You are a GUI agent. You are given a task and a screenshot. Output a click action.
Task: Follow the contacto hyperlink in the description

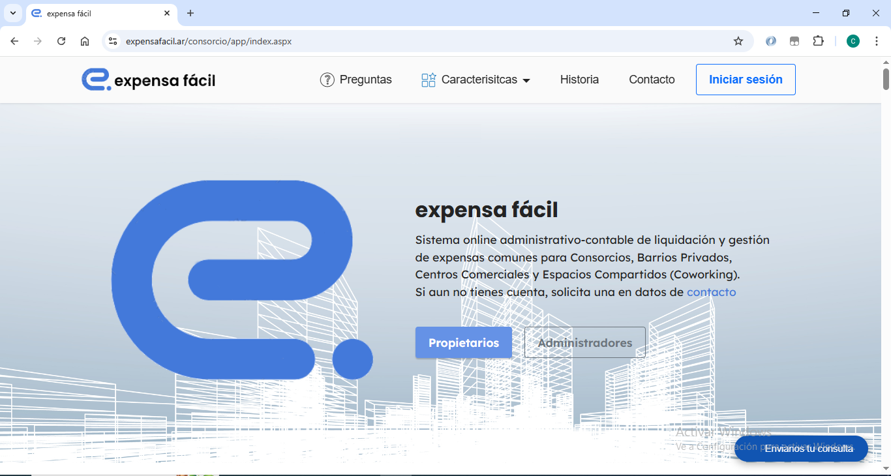pos(711,292)
